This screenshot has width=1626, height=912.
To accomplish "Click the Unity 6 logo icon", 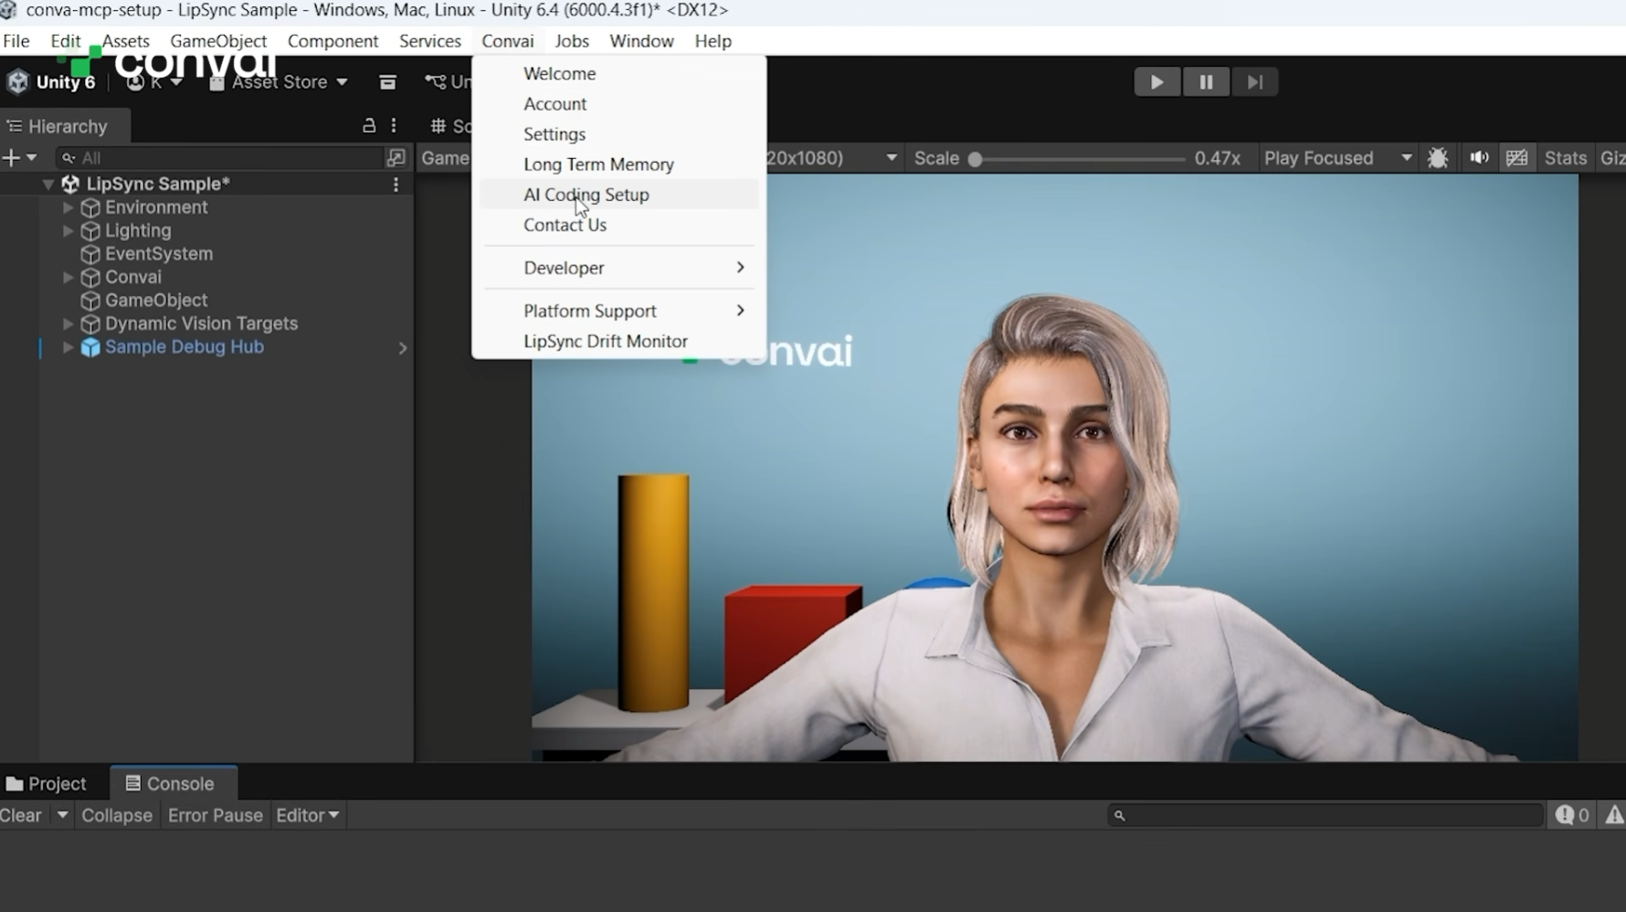I will click(x=17, y=82).
